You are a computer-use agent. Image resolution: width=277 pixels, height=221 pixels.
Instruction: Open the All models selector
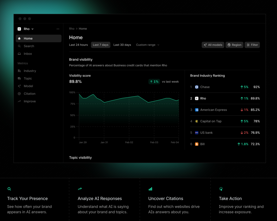[x=213, y=45]
